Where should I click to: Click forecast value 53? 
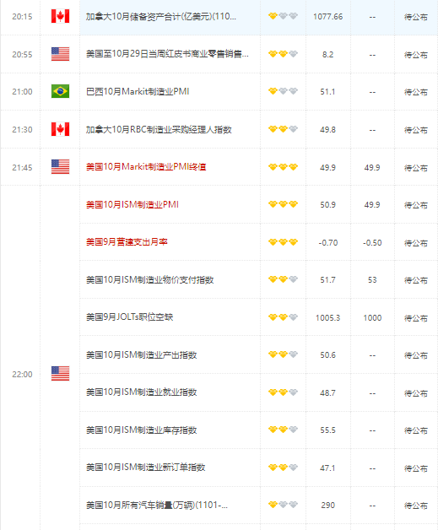[372, 280]
